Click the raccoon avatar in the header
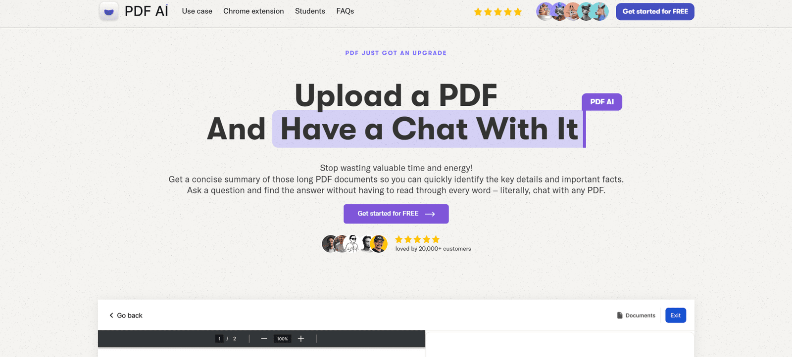The image size is (792, 357). coord(559,11)
